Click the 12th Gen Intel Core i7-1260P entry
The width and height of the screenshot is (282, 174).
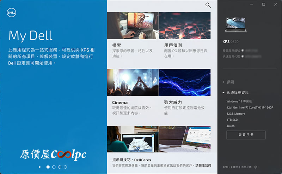(250, 108)
